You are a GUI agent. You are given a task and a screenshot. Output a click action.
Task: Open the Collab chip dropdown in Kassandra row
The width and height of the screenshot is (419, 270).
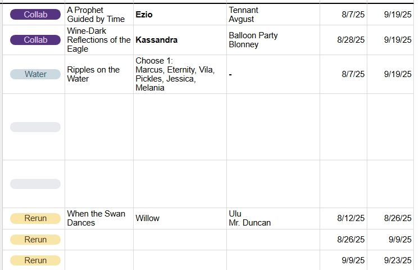pyautogui.click(x=35, y=40)
